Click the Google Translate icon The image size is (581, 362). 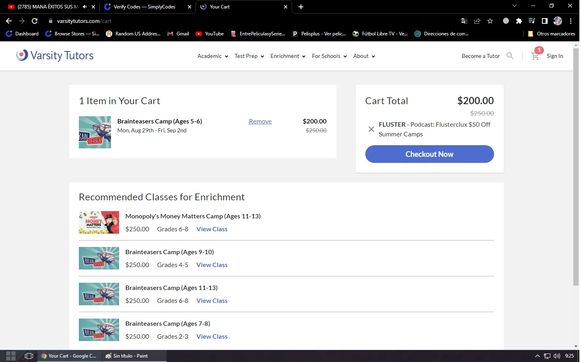click(x=464, y=21)
